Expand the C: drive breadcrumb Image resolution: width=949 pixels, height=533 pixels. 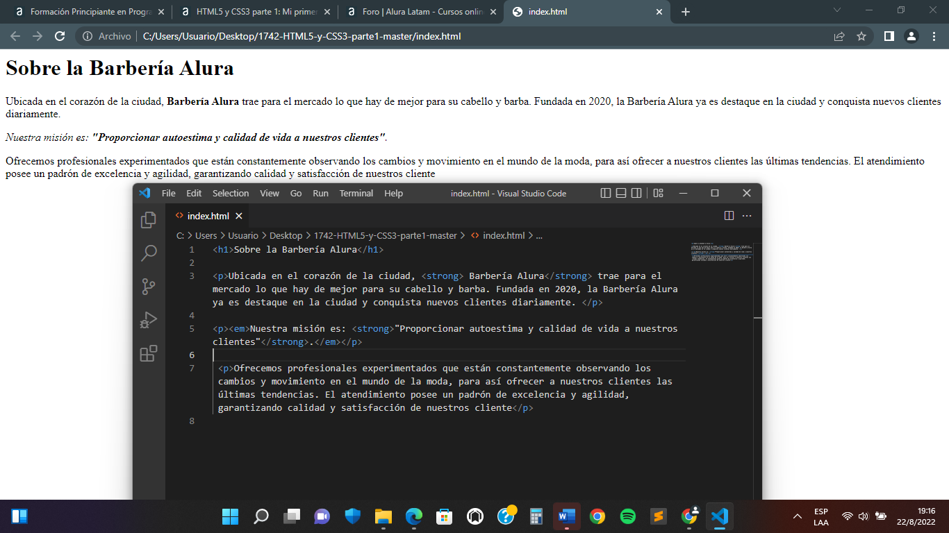(180, 235)
